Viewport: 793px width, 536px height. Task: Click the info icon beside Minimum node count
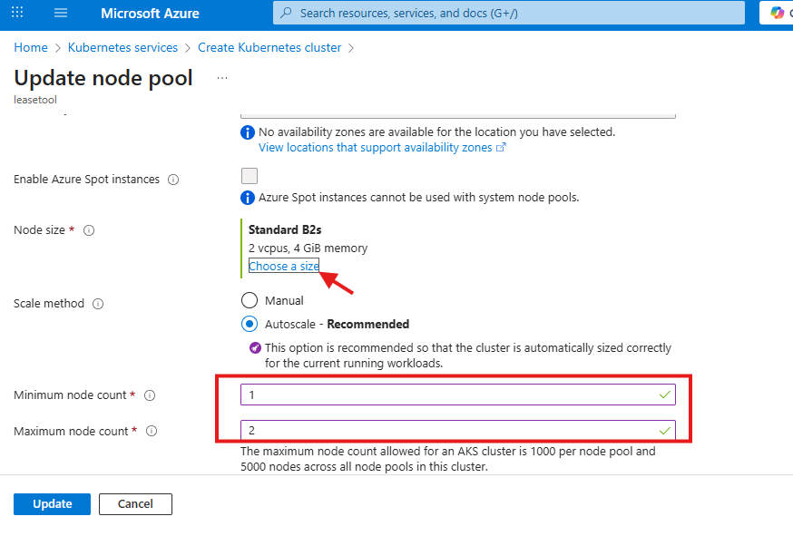coord(149,395)
